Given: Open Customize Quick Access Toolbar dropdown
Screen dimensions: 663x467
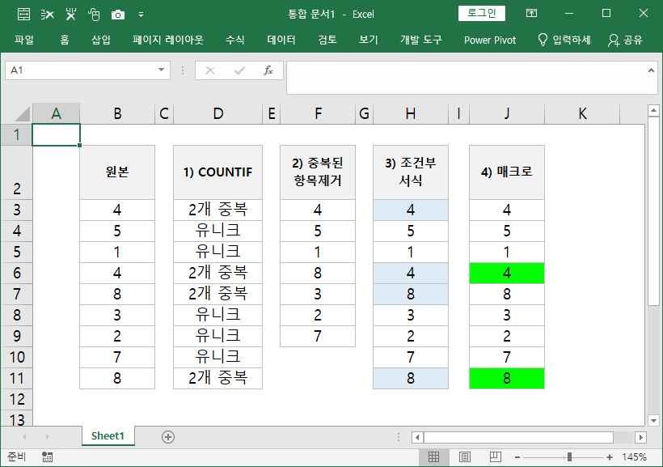Looking at the screenshot, I should point(141,15).
